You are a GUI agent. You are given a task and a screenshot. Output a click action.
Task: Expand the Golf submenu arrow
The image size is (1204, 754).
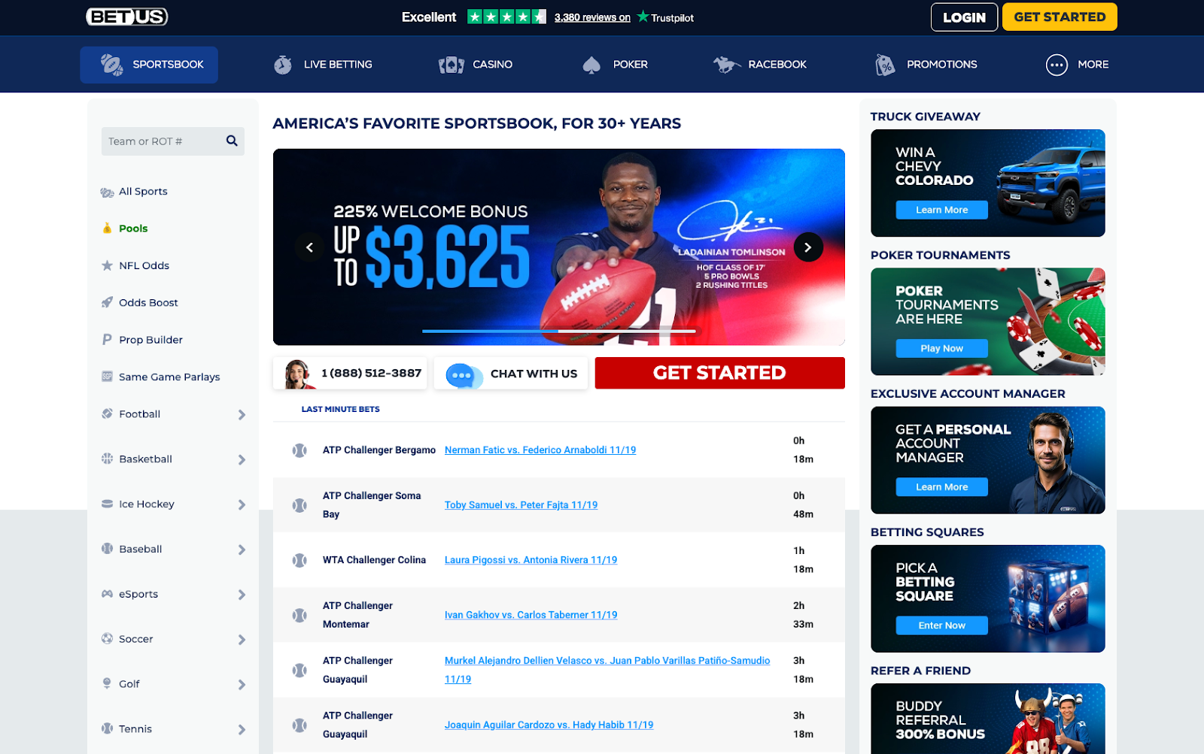[x=242, y=685]
